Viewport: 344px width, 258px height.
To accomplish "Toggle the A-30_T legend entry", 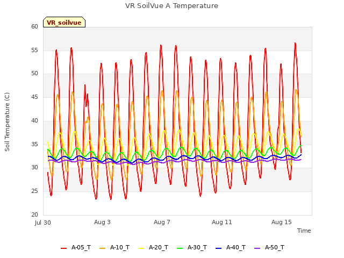I will pyautogui.click(x=192, y=248).
